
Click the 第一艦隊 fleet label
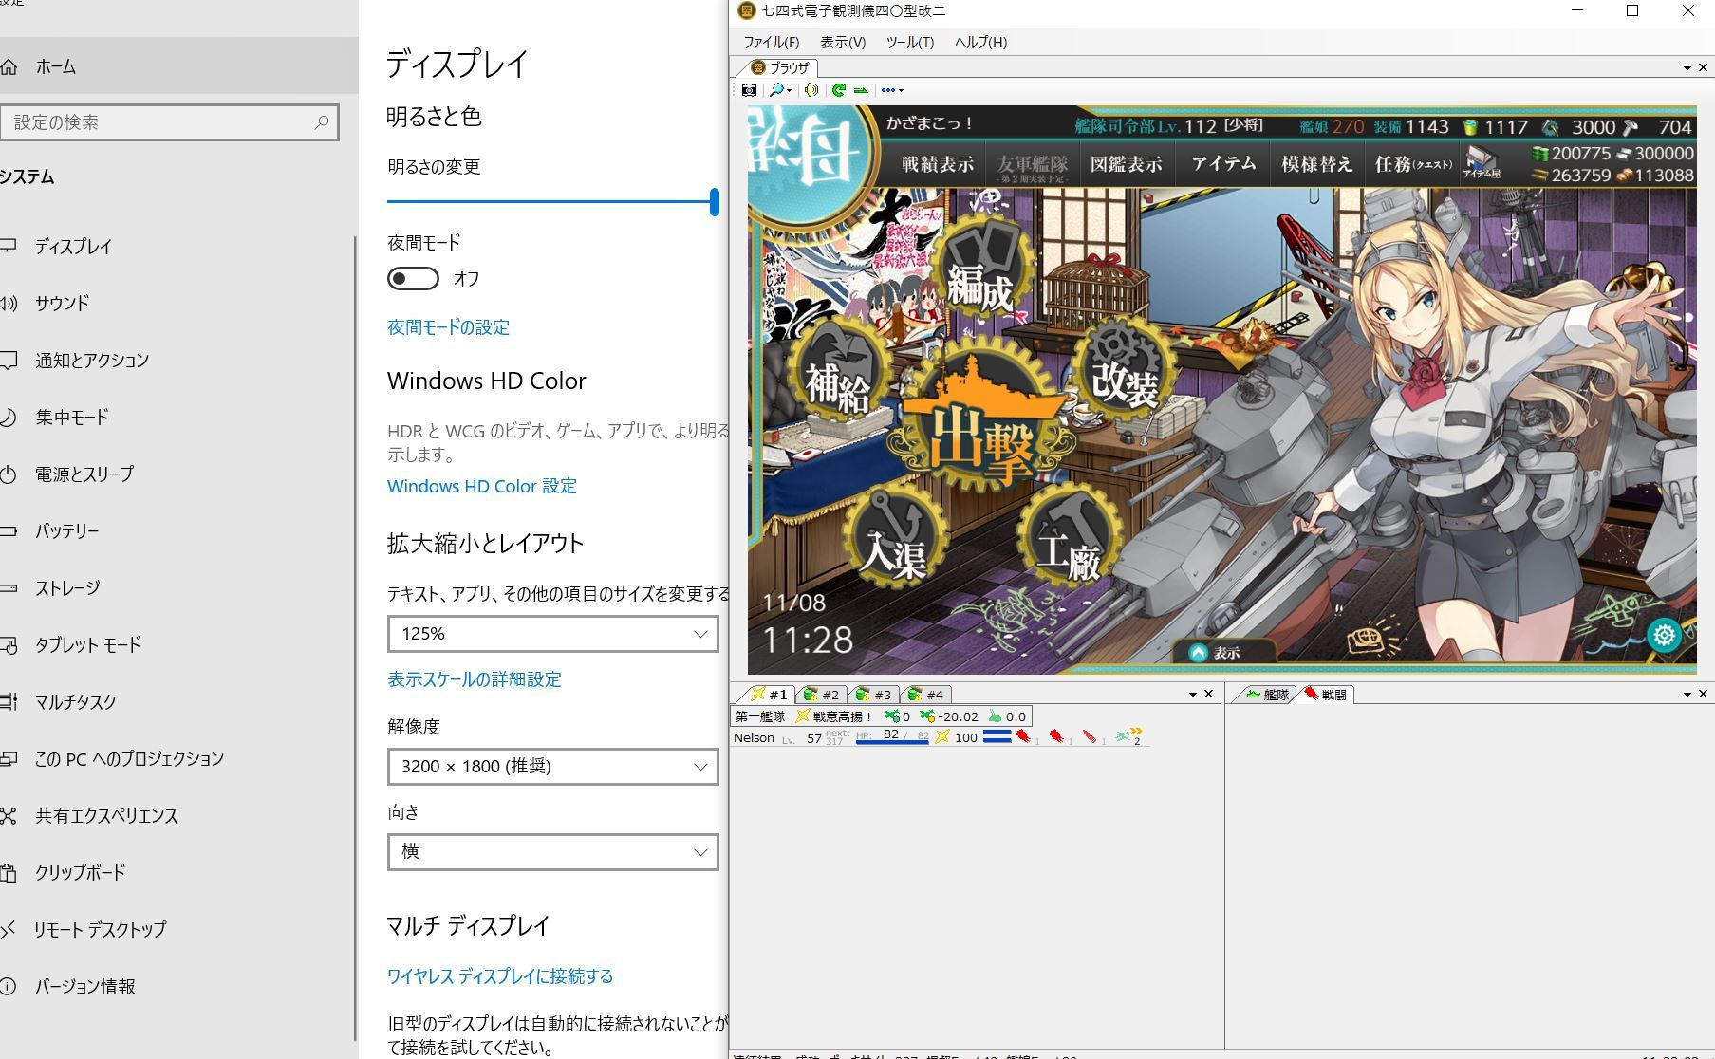coord(760,716)
